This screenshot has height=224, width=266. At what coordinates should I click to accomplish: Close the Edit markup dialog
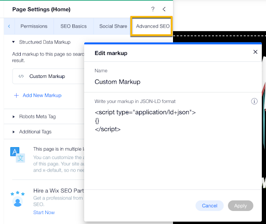pyautogui.click(x=255, y=52)
